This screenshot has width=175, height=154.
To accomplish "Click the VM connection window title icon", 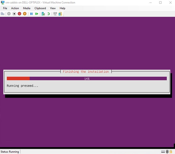I will coord(2,3).
